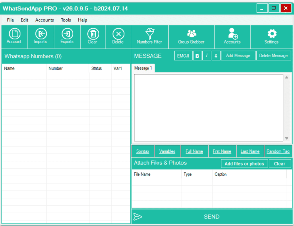Click the Account toolbar icon

[14, 36]
